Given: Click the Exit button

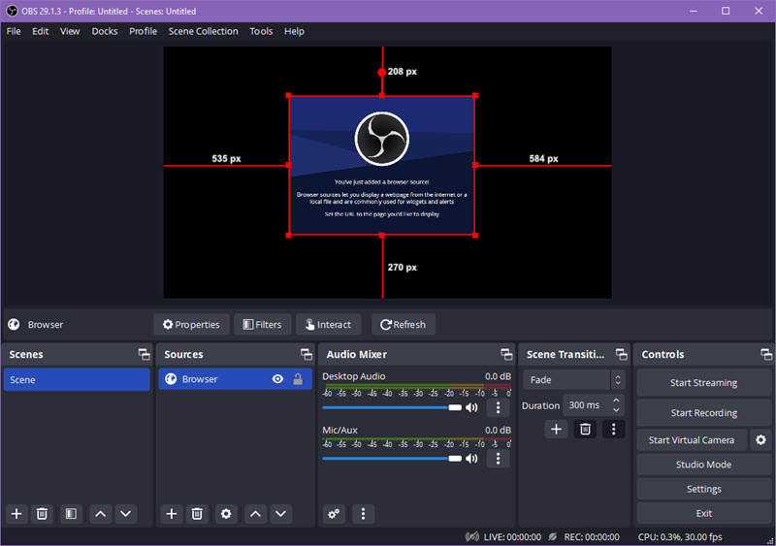Looking at the screenshot, I should (x=703, y=513).
